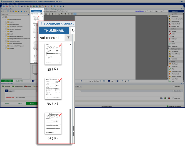Screen dimensions: 185x148
Task: Click the Save binder icon in top toolbar
Action: point(4,6)
